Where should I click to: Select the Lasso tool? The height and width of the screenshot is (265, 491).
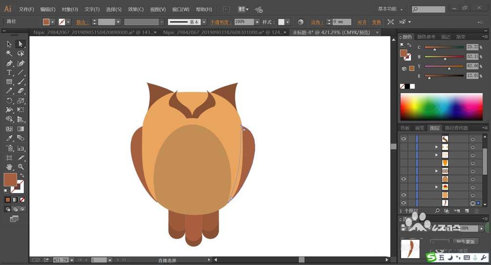20,54
